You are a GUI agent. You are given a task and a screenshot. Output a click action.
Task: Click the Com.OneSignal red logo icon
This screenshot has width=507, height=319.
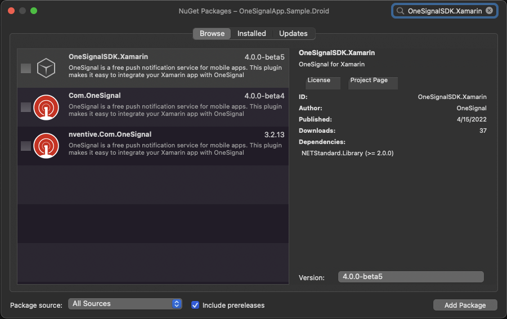pos(46,107)
